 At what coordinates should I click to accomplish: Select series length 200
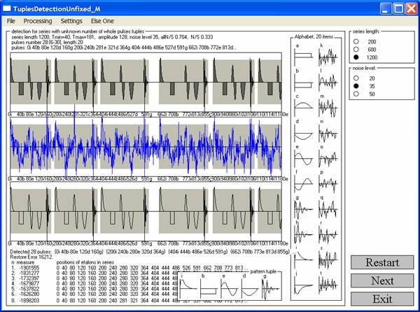[x=356, y=41]
